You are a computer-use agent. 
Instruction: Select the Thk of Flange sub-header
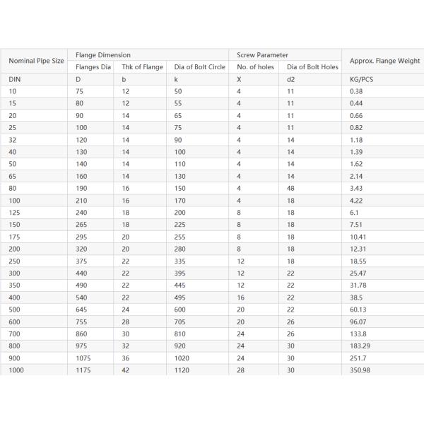[x=142, y=67]
